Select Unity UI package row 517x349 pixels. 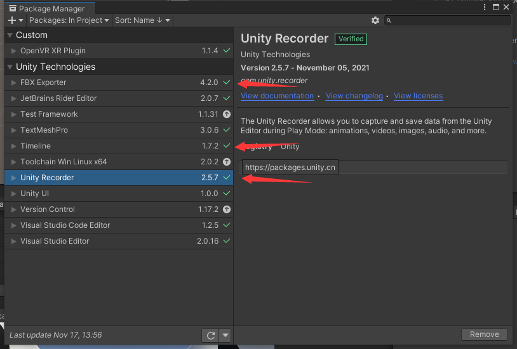119,194
